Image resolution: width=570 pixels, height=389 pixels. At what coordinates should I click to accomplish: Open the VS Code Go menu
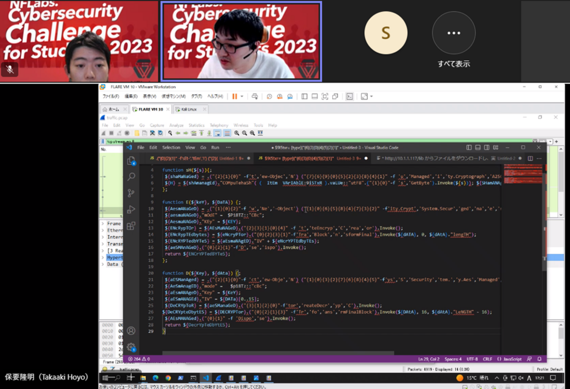[203, 148]
